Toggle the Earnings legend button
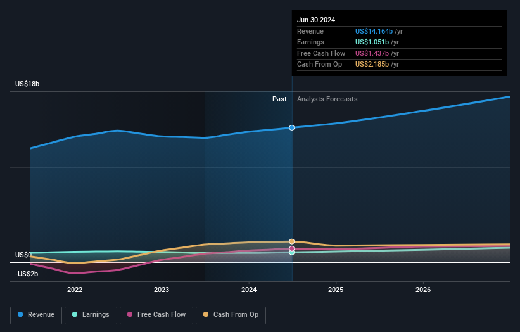This screenshot has height=332, width=520. [91, 315]
